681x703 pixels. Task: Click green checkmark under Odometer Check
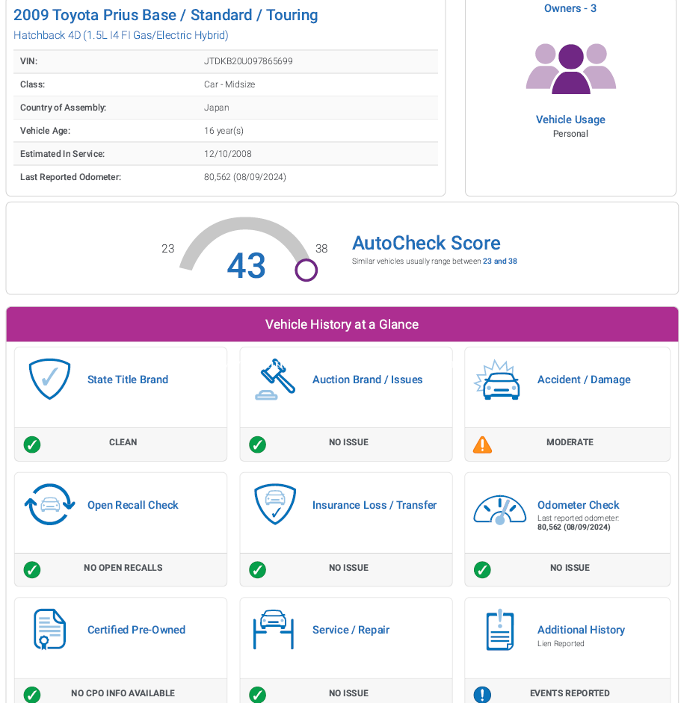[x=482, y=570]
